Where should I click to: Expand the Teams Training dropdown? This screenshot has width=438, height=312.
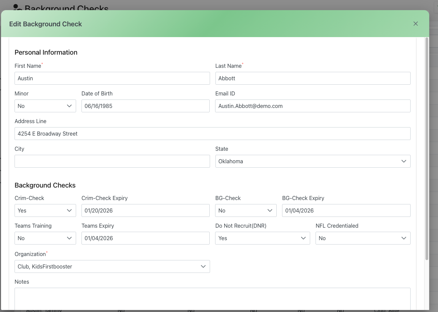pos(45,238)
